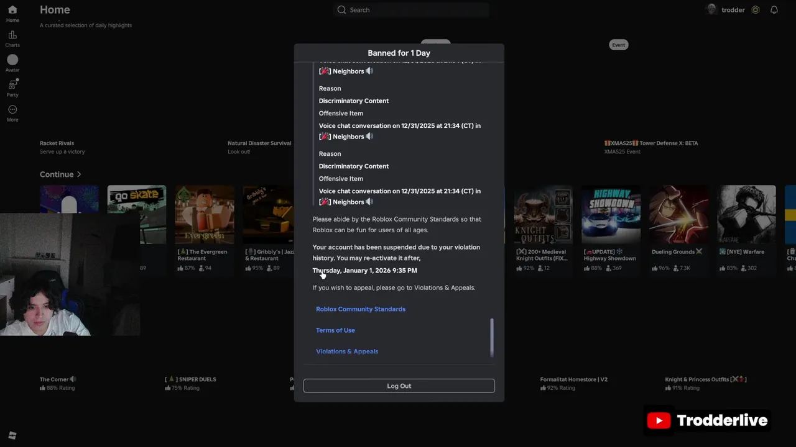Screen dimensions: 796x447
Task: Click the 200+ Medieval Knight Outfits title
Action: (542, 255)
